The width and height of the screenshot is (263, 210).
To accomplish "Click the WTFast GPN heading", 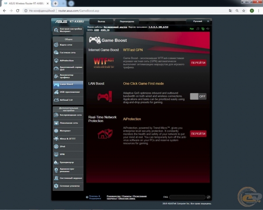I will pyautogui.click(x=133, y=50).
